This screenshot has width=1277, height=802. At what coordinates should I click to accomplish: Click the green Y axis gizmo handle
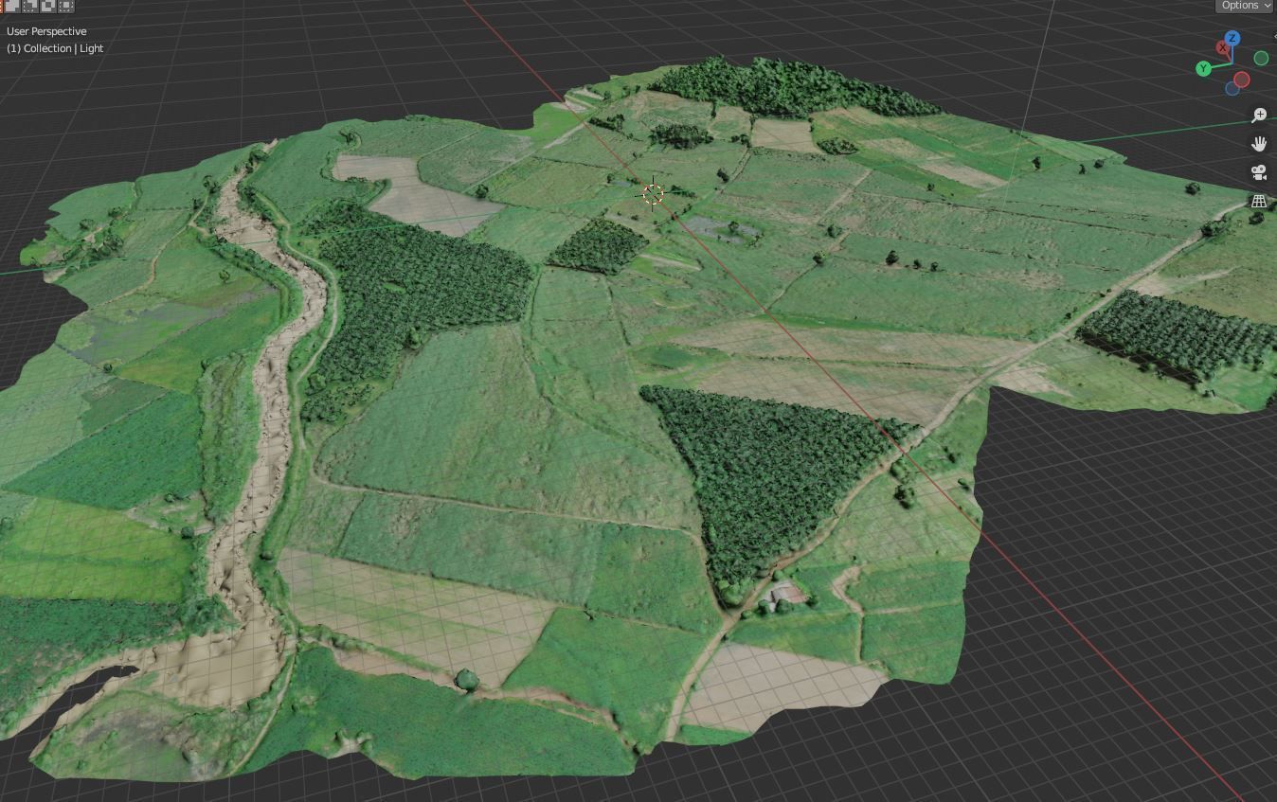click(1203, 68)
